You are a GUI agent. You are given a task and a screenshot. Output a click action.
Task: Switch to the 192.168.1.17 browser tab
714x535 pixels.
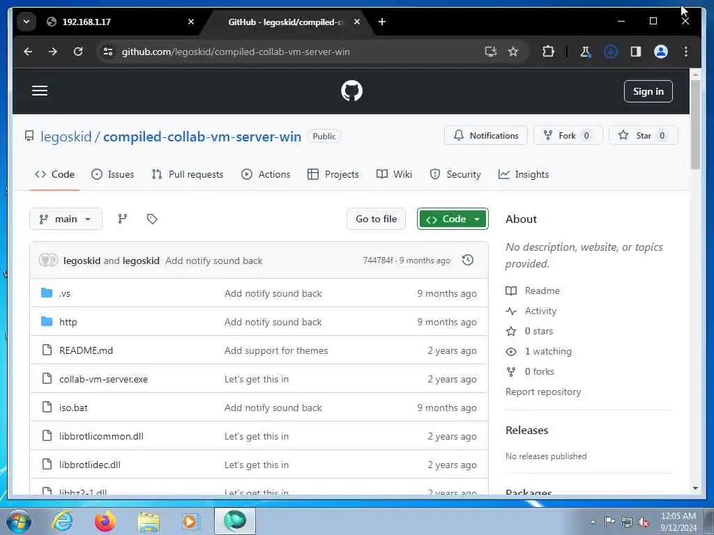tap(121, 22)
